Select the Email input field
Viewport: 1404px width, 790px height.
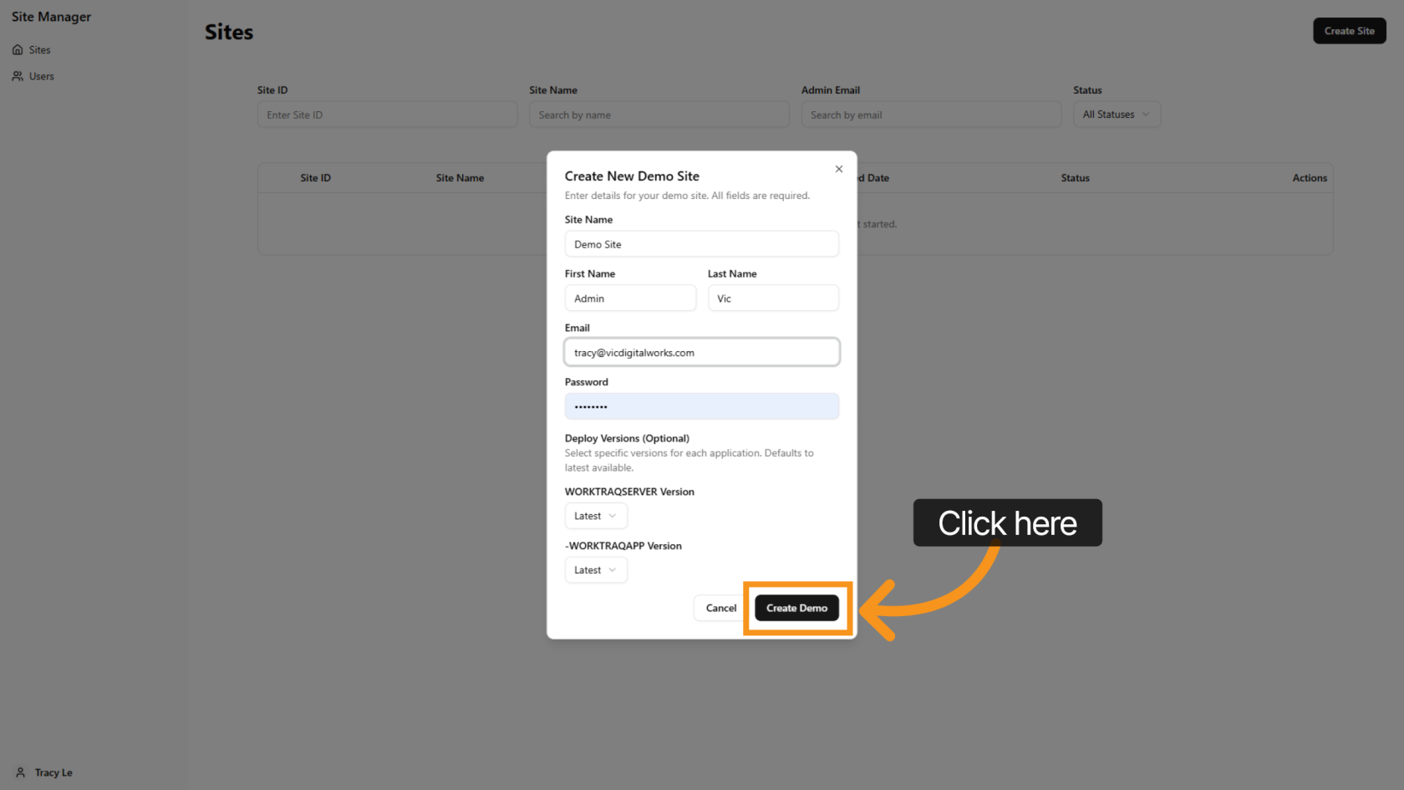click(x=701, y=353)
